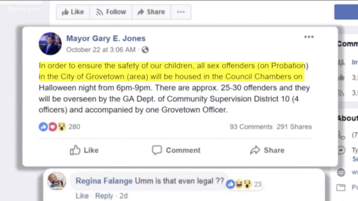Screen dimensions: 358x201
Task: Open Regina Falange's profile name link
Action: 104,181
